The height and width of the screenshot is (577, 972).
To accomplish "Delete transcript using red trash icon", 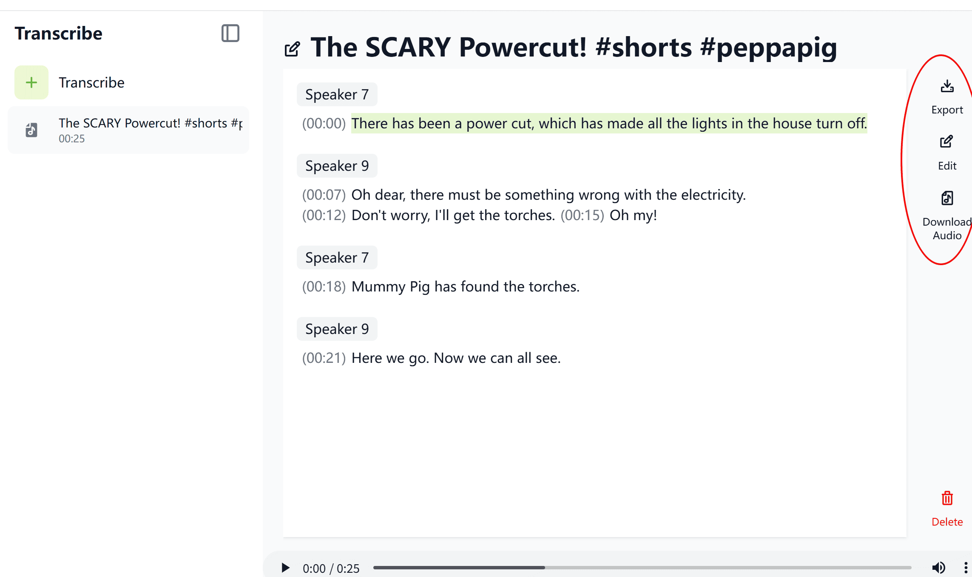I will (947, 498).
